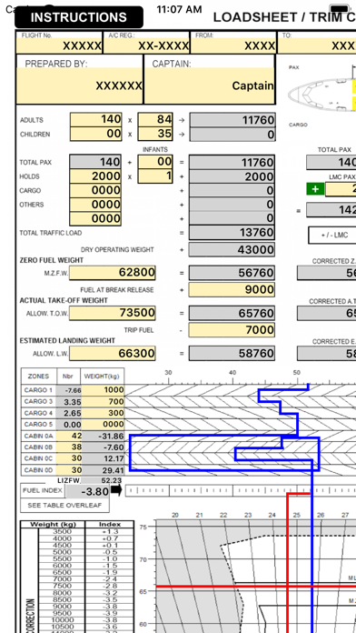
Task: Change the adult weight value 84
Action: [155, 119]
